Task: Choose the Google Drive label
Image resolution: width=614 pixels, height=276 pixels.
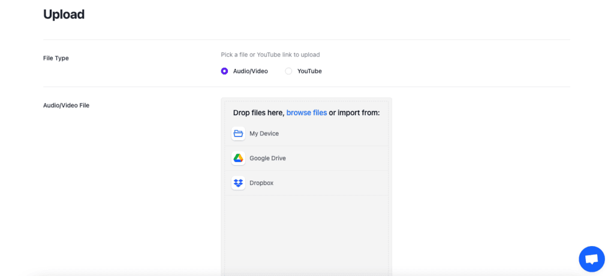Action: pyautogui.click(x=268, y=158)
